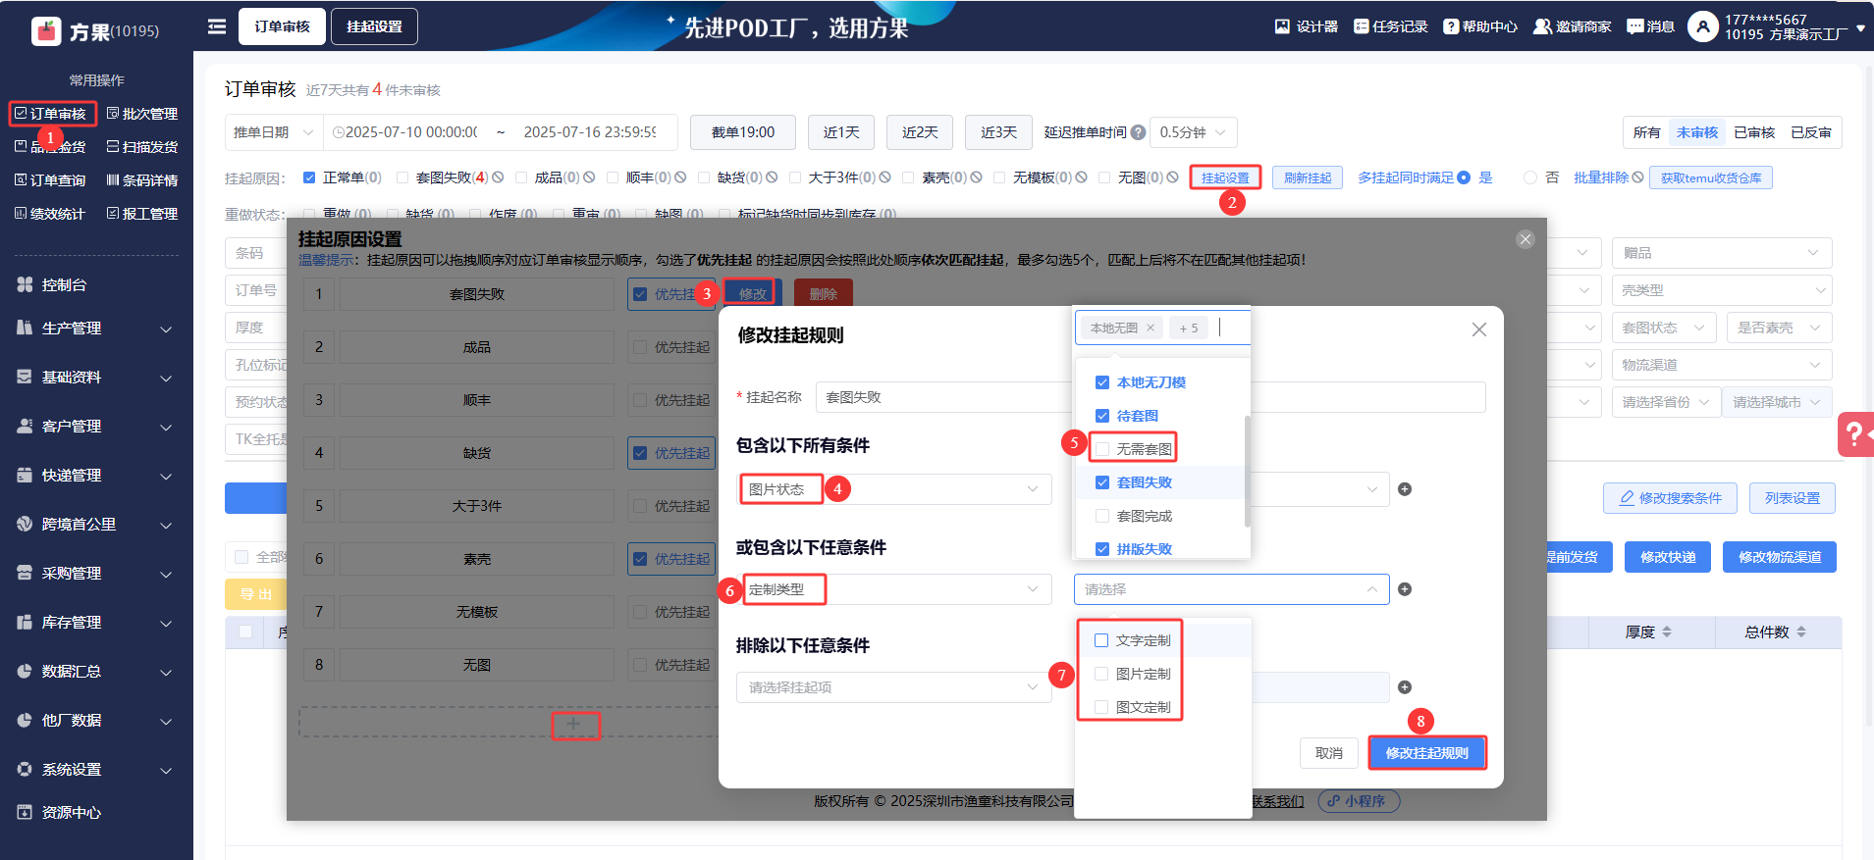Expand the 系统设置 sidebar menu chevron

166,771
